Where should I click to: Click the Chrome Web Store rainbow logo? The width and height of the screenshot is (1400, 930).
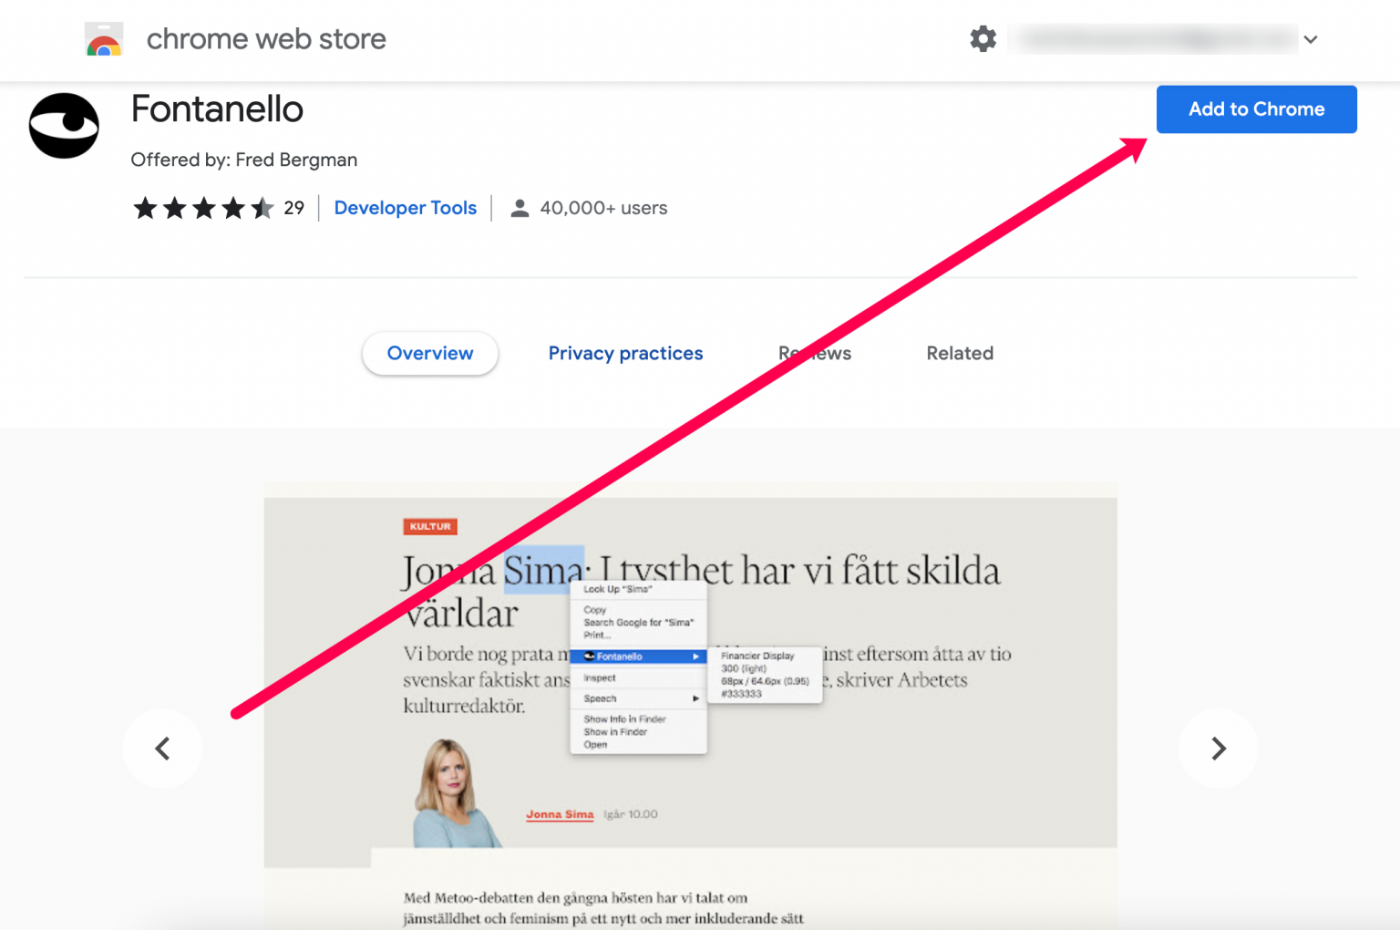103,38
